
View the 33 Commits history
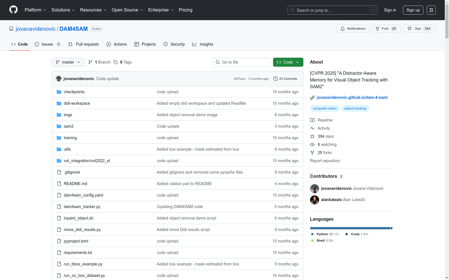click(285, 79)
